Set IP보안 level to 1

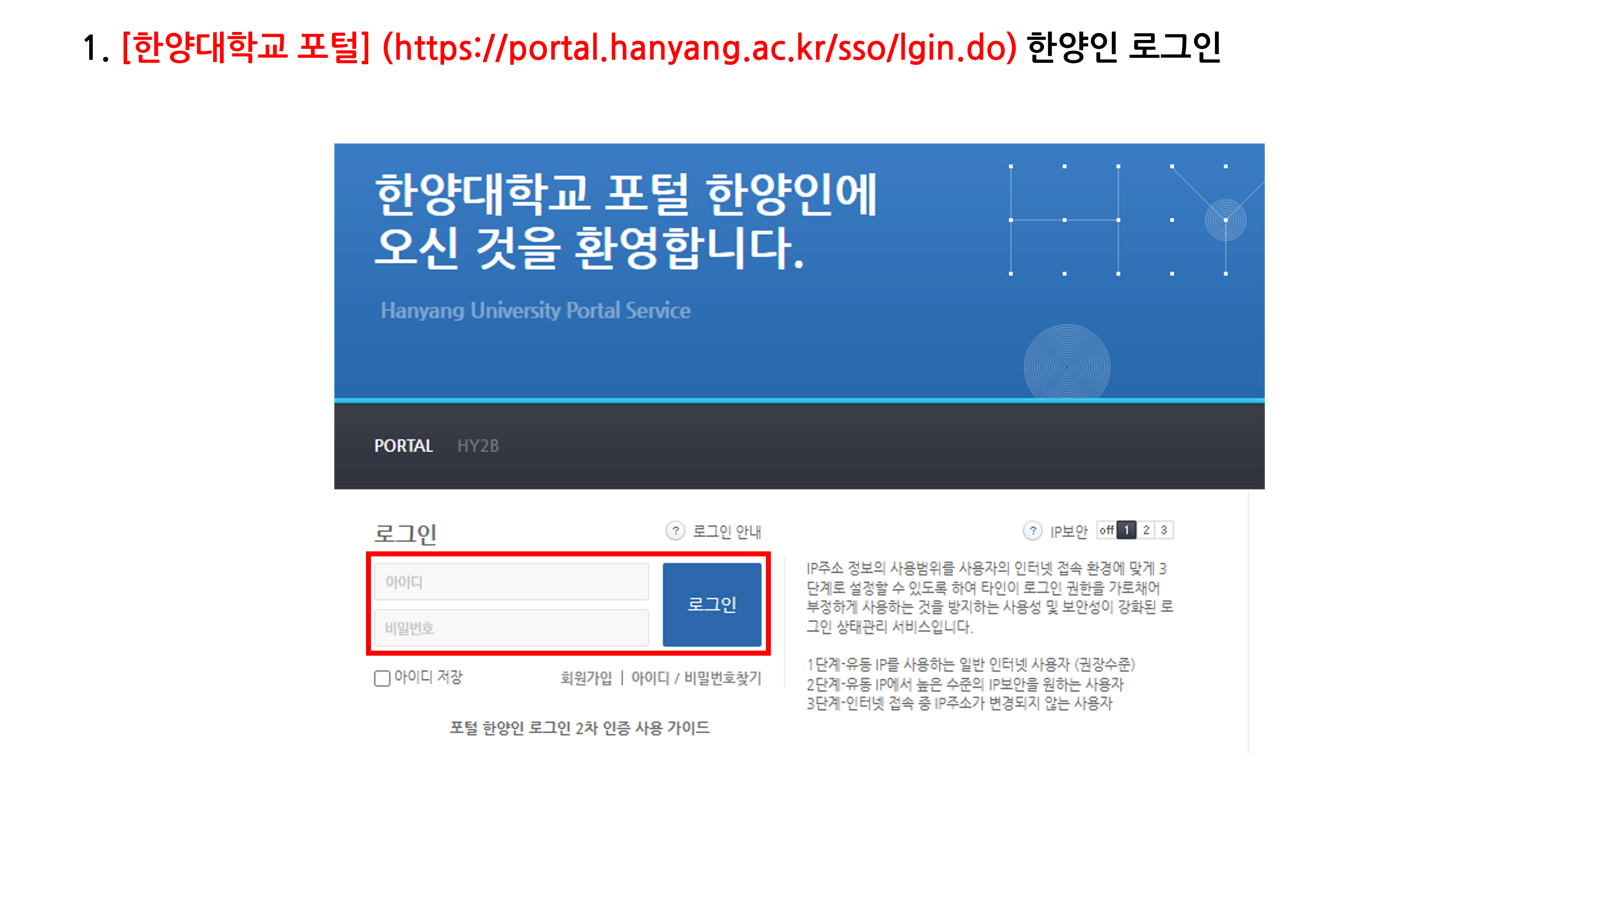[1126, 530]
